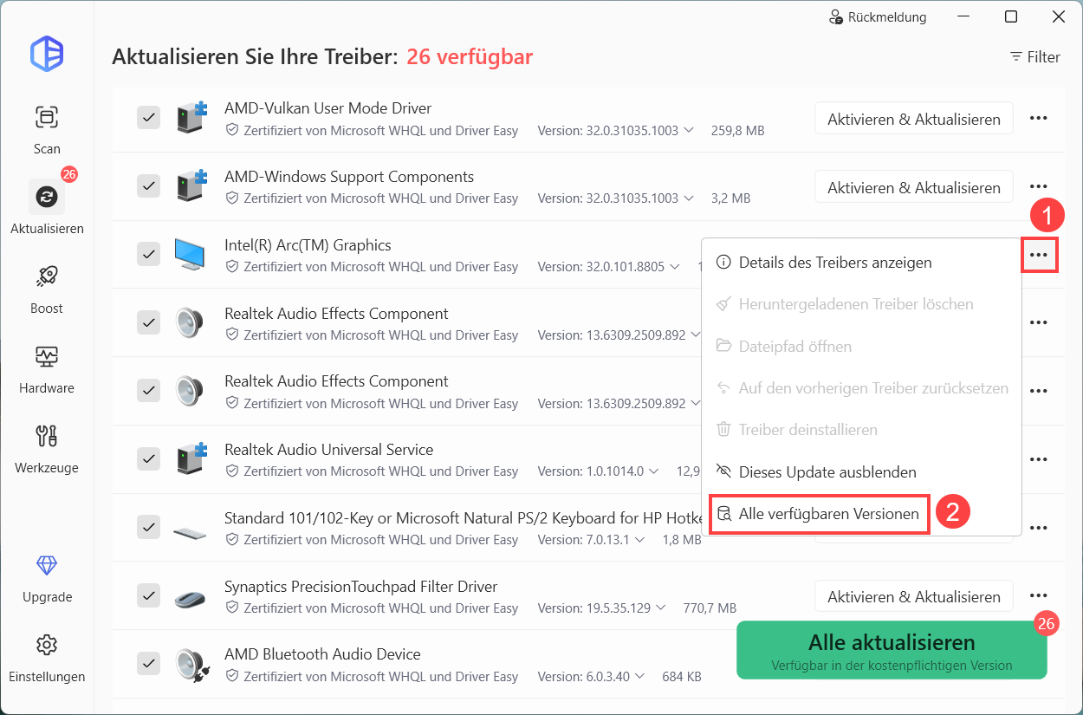Click the Realtek Audio Universal Service device icon
Viewport: 1083px width, 715px height.
point(191,459)
